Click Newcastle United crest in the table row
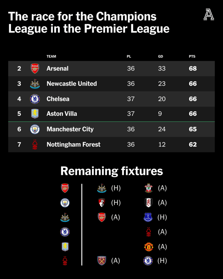Screen dimensions: 223x279 35,84
